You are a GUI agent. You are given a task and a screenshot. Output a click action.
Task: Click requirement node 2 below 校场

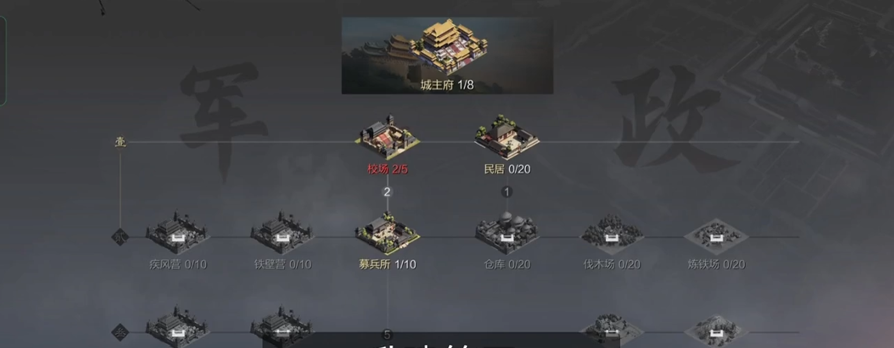[x=387, y=192]
